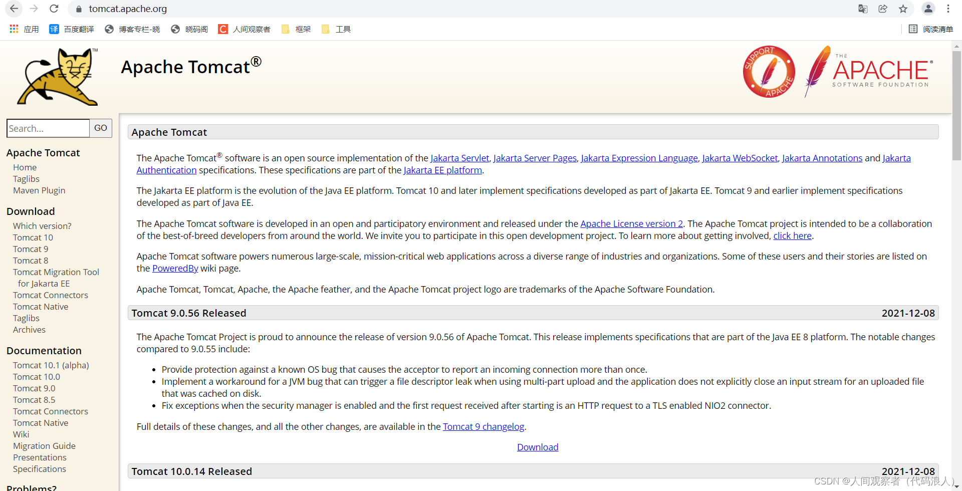Open the 应用 apps grid bookmark
The height and width of the screenshot is (491, 962).
[24, 29]
